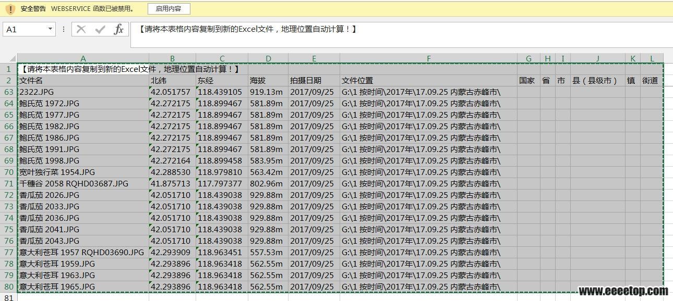Select row 80 header
Screen dimensions: 673x301
pos(9,287)
